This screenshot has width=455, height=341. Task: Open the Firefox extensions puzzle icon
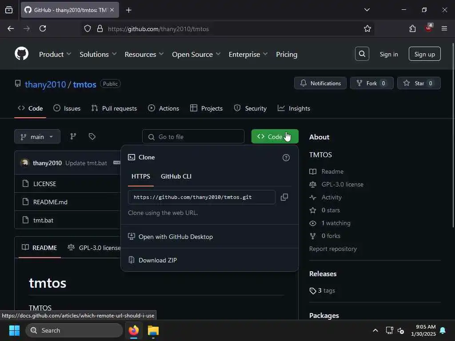pyautogui.click(x=412, y=29)
